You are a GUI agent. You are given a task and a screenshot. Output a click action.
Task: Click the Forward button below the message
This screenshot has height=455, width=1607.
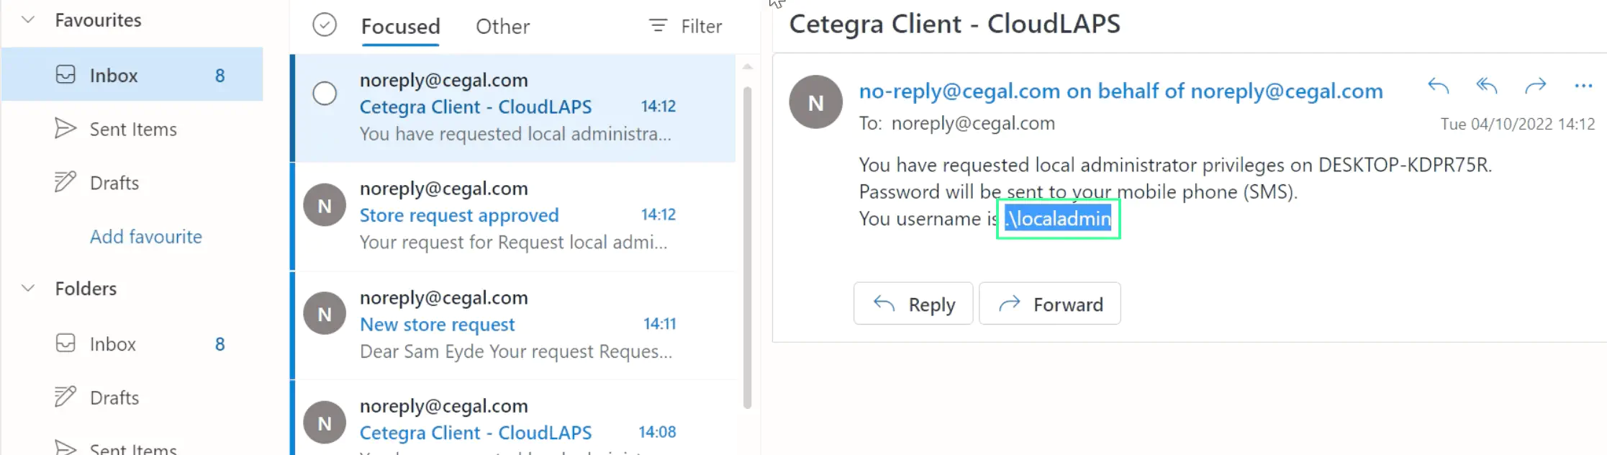click(x=1049, y=304)
